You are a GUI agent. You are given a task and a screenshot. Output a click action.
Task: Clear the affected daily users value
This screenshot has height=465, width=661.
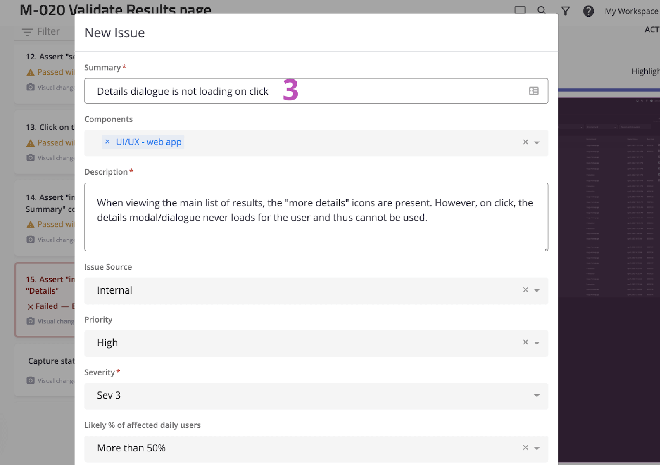525,448
